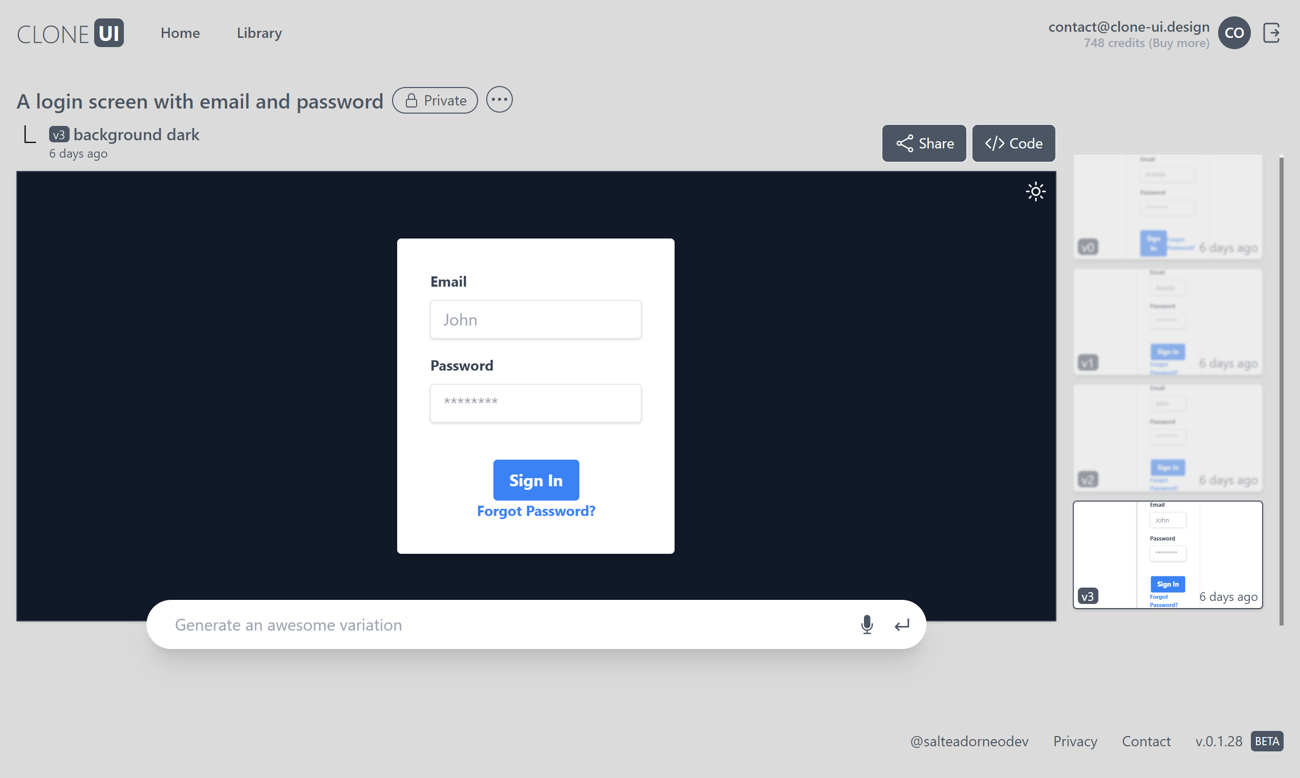
Task: Click the Code icon button
Action: coord(1013,143)
